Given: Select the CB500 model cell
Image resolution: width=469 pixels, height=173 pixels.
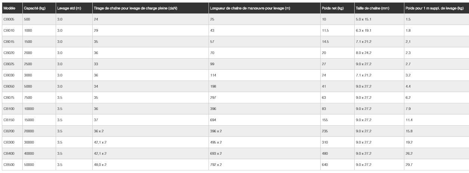Looking at the screenshot, I should coord(9,164).
